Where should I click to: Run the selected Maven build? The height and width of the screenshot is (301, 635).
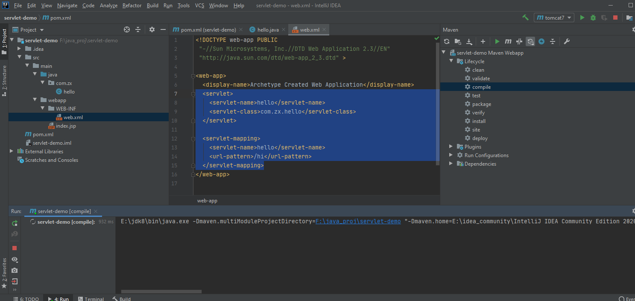497,41
